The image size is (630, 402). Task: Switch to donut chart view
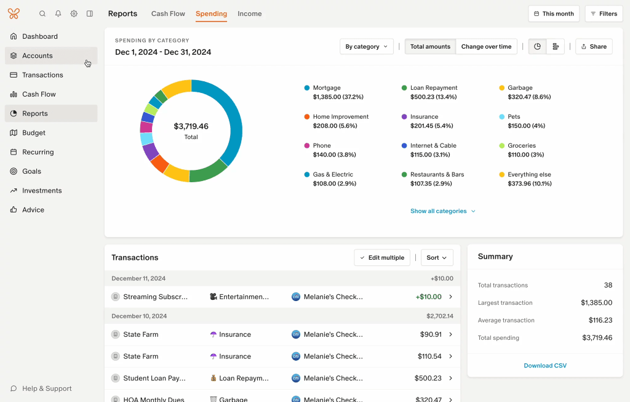[537, 47]
